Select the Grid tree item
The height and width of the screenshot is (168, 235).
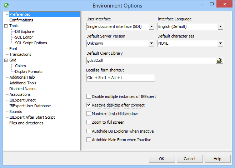click(13, 60)
